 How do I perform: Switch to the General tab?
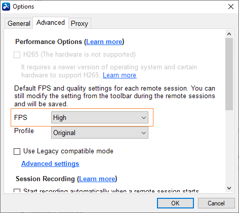19,23
